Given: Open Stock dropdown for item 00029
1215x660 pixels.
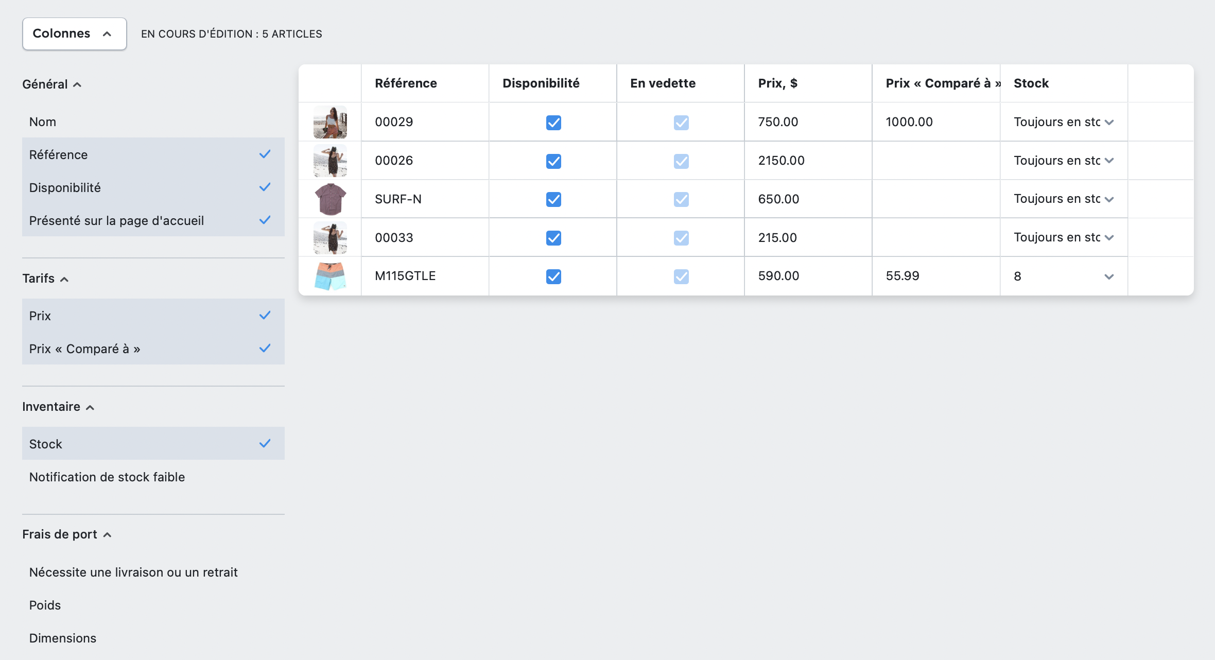Looking at the screenshot, I should [1064, 122].
